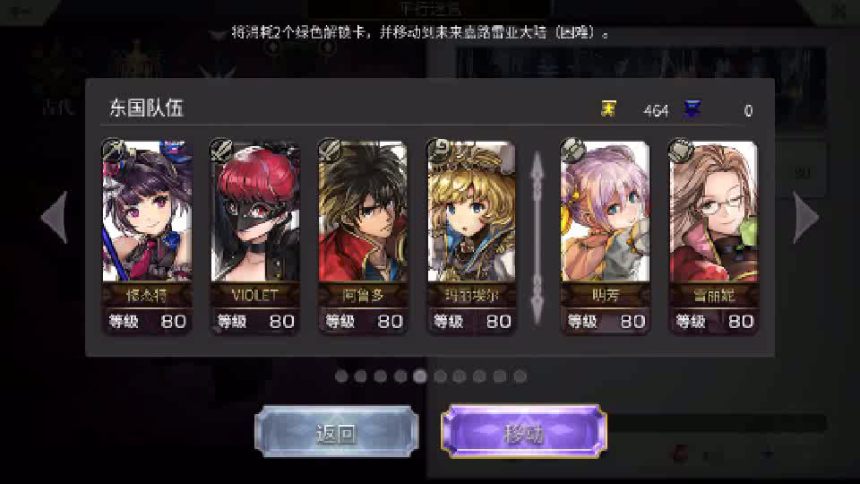The width and height of the screenshot is (860, 484).
Task: Click the purple 移动 move button
Action: (x=524, y=432)
